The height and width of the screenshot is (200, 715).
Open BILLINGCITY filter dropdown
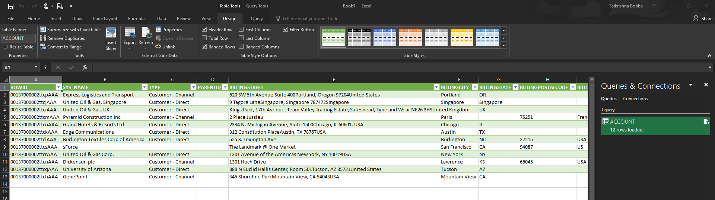[475, 87]
